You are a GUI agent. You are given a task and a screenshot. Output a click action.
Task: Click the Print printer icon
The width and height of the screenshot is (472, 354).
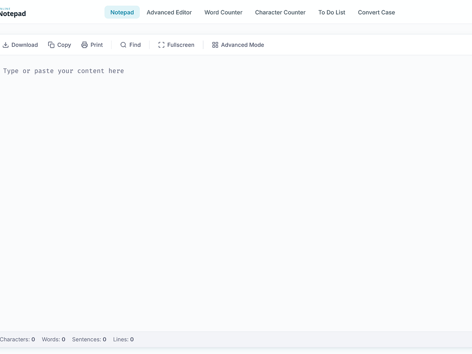tap(84, 45)
